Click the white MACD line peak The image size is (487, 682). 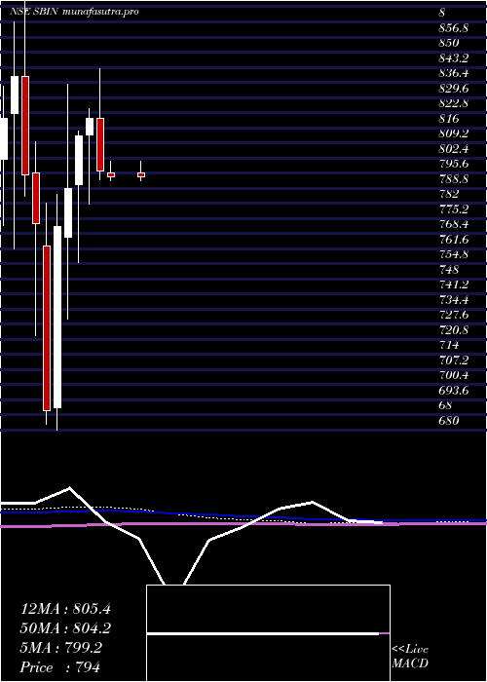click(x=69, y=487)
